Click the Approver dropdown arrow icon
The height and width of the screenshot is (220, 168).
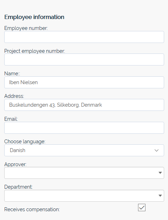tap(160, 173)
